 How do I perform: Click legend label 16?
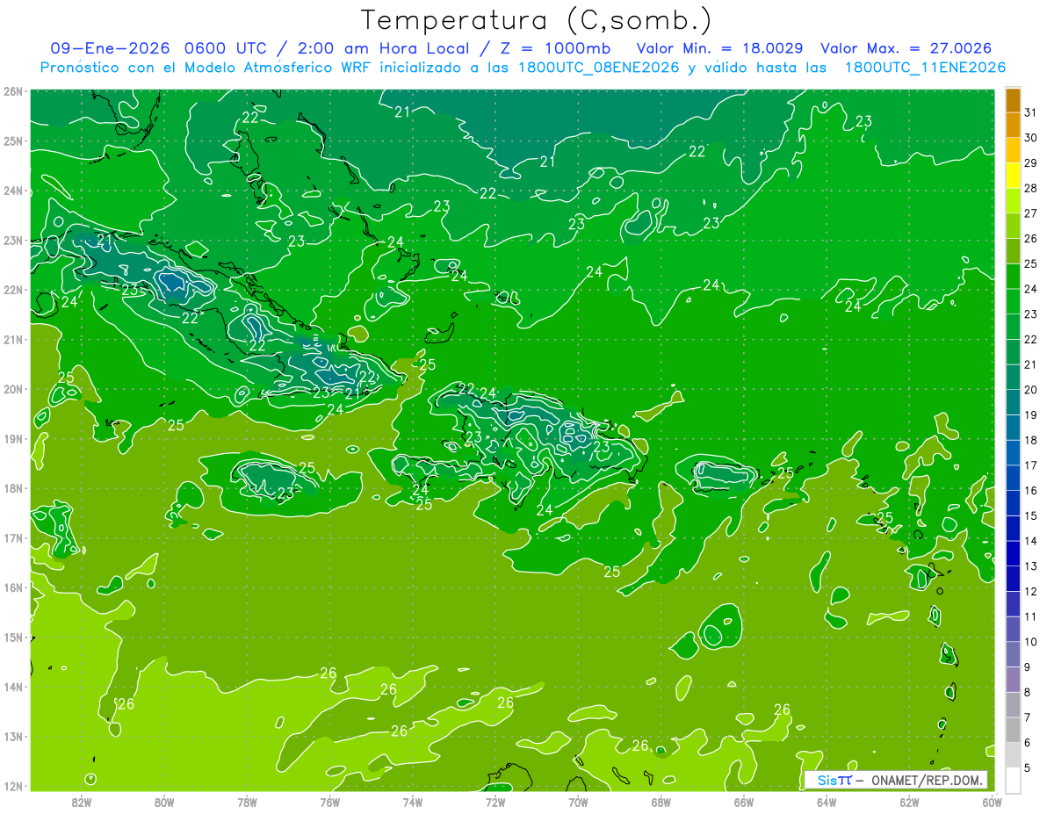(1030, 490)
